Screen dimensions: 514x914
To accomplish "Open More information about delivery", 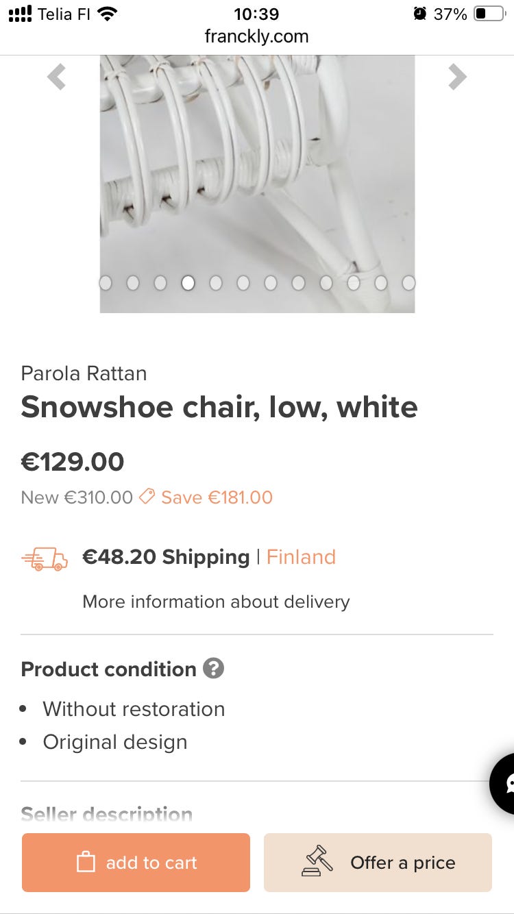I will tap(216, 602).
